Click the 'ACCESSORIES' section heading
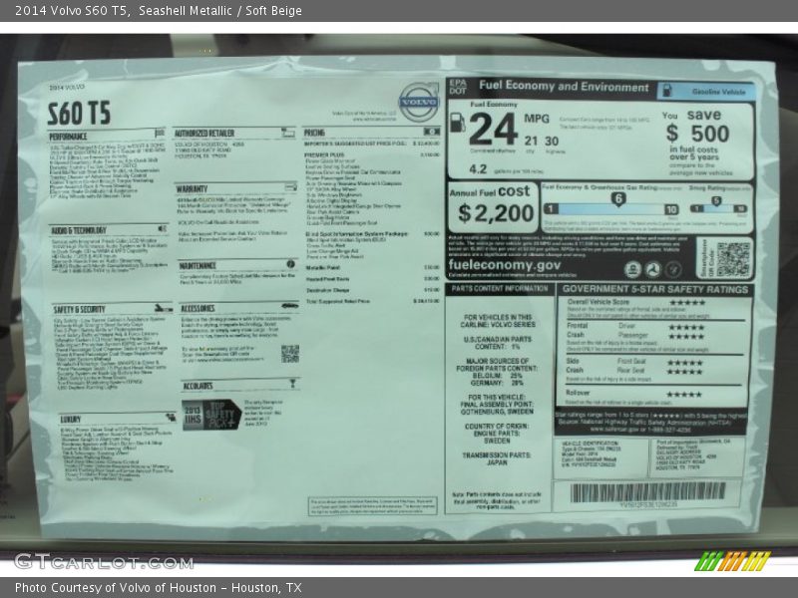This screenshot has width=798, height=598. (198, 308)
